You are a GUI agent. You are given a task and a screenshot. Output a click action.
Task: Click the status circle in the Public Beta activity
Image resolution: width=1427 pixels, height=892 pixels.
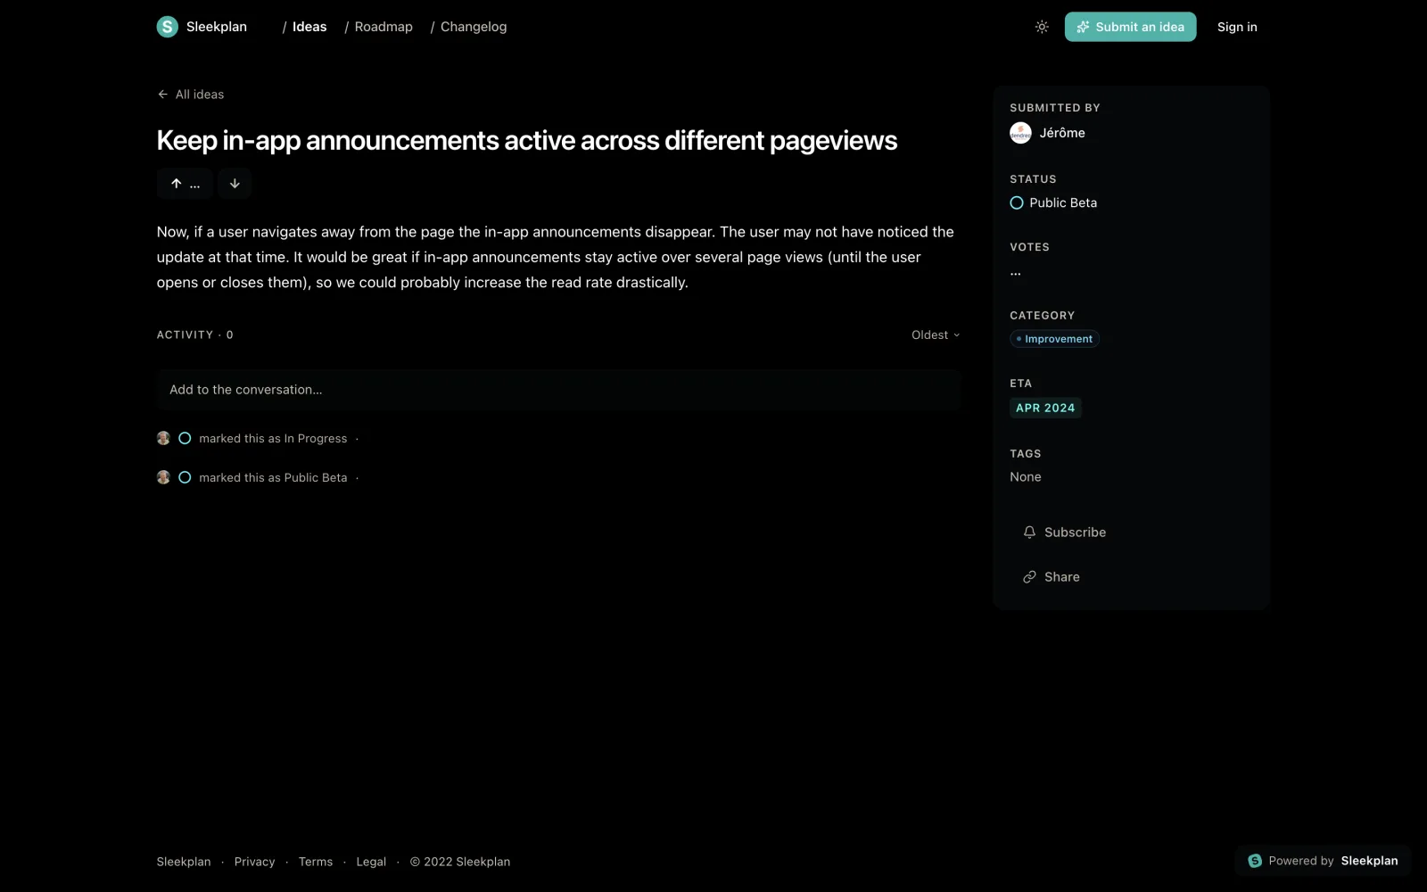tap(185, 478)
